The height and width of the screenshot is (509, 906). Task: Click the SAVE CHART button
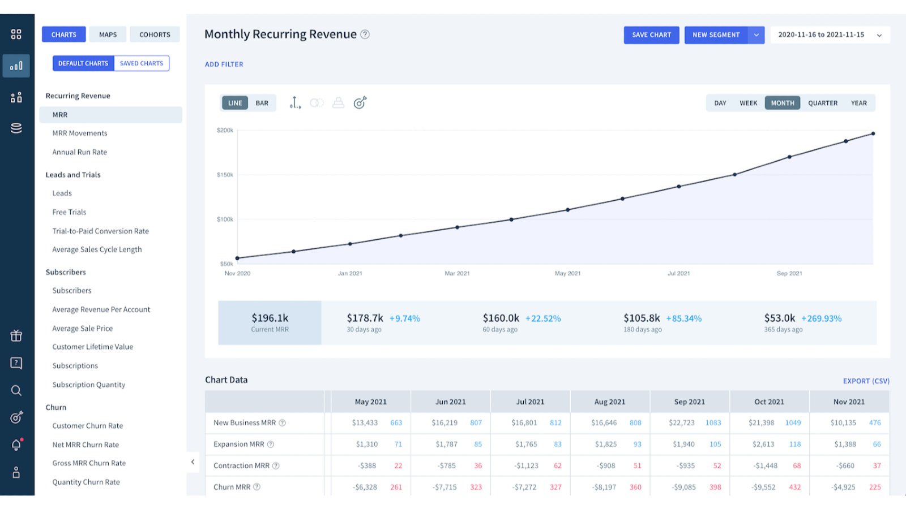point(651,35)
